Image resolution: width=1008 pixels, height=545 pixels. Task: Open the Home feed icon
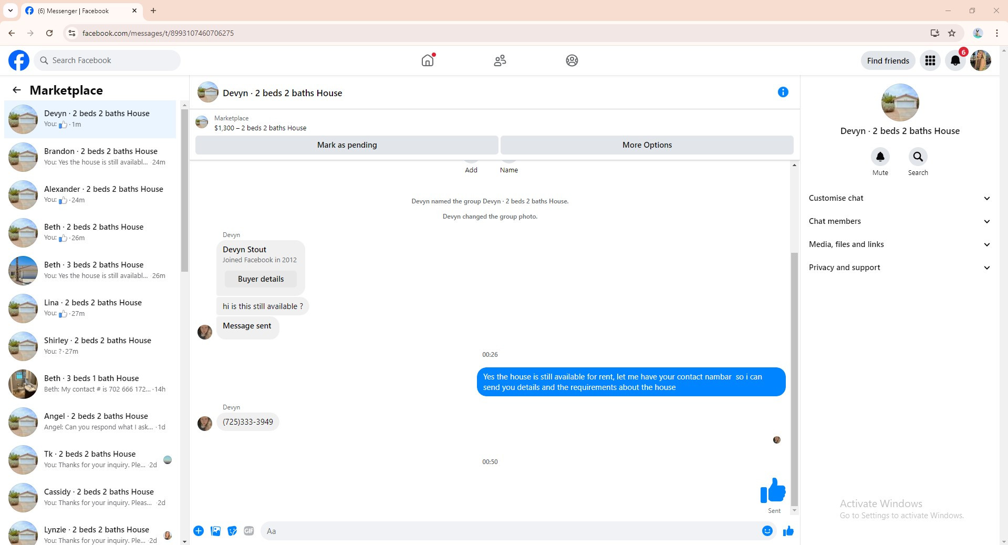(x=428, y=60)
